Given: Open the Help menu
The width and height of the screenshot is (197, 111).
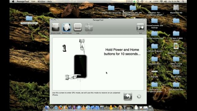Looking at the screenshot, I should pyautogui.click(x=50, y=2).
